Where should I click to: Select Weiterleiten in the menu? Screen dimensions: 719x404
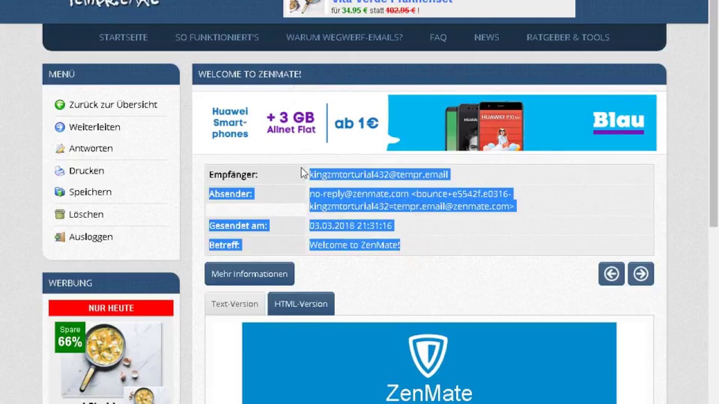(94, 127)
